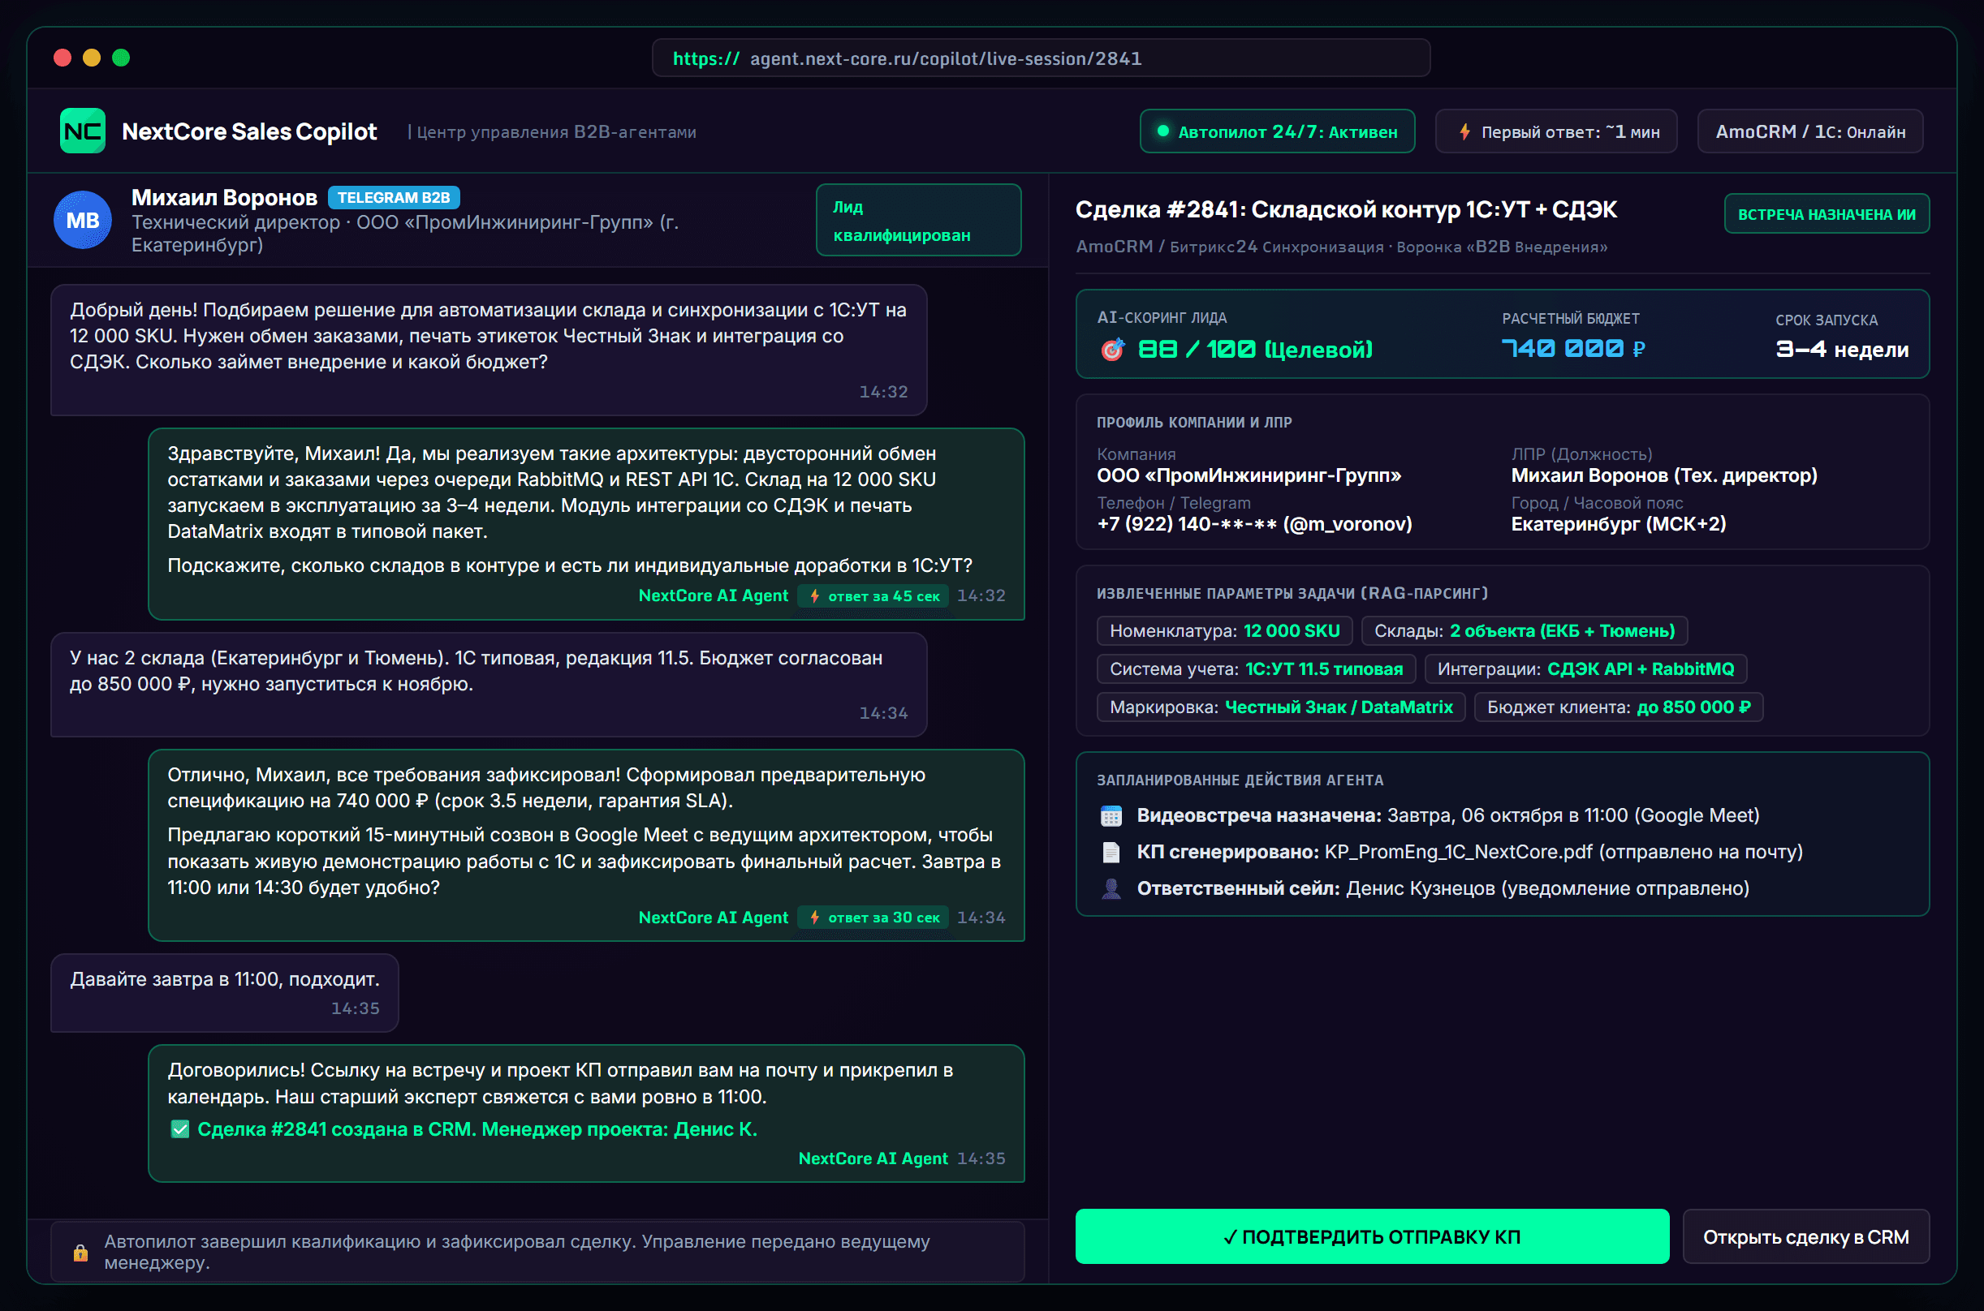Click the first customer message stamped 14:32
The height and width of the screenshot is (1311, 1984).
[x=489, y=350]
